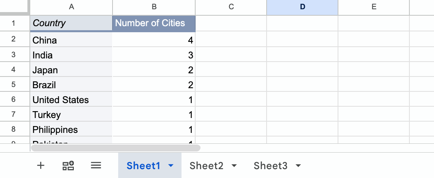
Task: Click China's number of cities value
Action: (x=154, y=40)
